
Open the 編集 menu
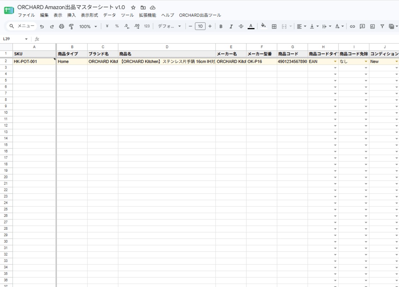pos(44,15)
